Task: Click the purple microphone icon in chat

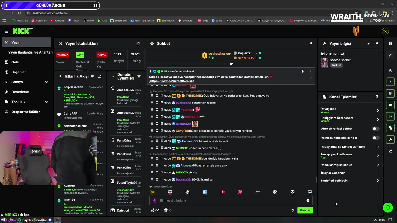Action: coord(154,200)
